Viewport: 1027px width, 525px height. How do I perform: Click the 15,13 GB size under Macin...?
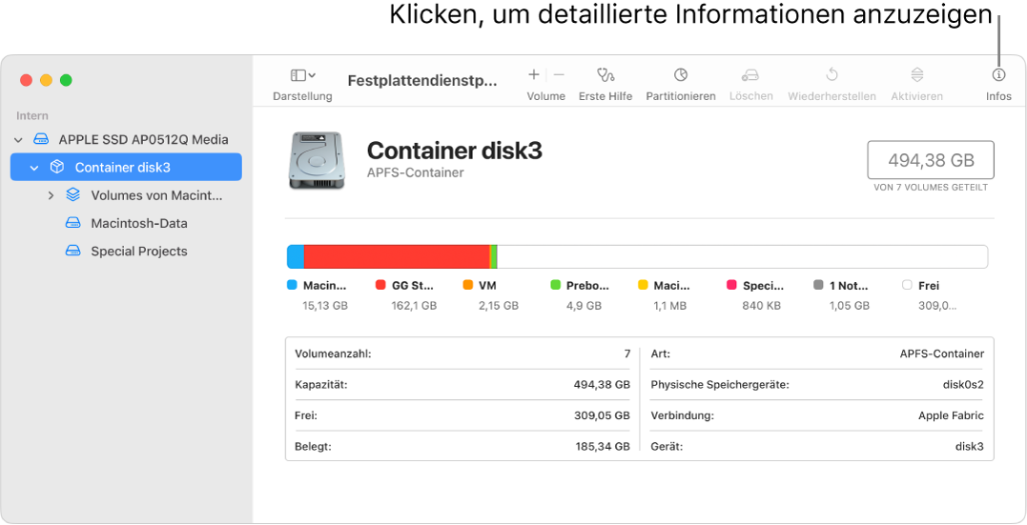(x=325, y=306)
